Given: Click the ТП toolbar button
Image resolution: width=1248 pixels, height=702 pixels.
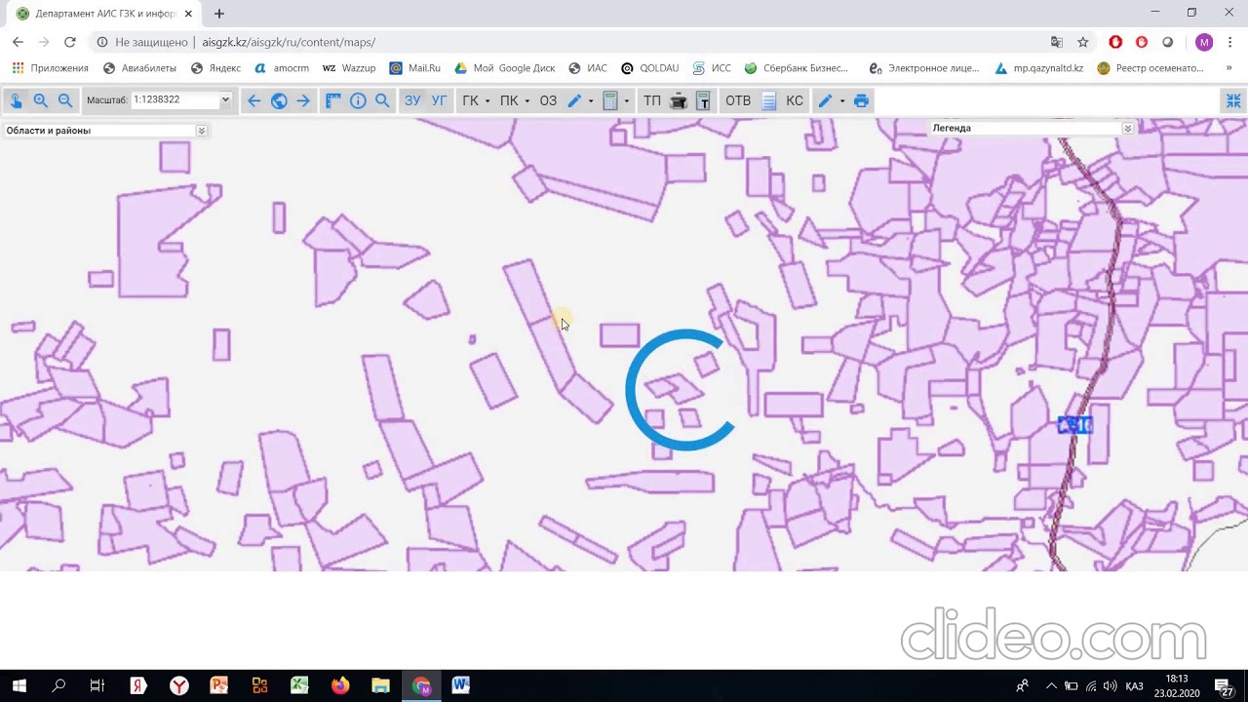Looking at the screenshot, I should pos(652,100).
